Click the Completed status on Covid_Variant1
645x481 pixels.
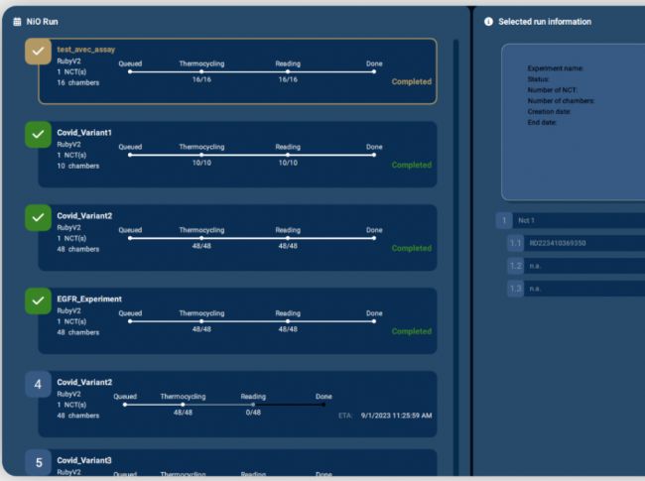[x=412, y=166]
